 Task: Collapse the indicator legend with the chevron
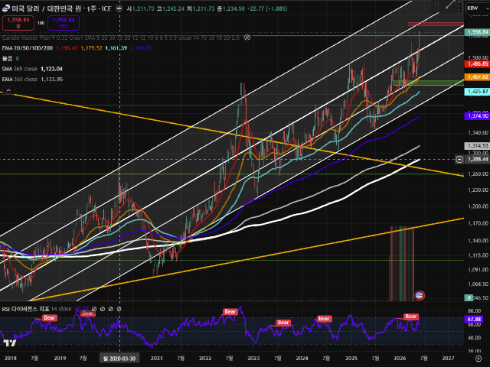tap(8, 90)
